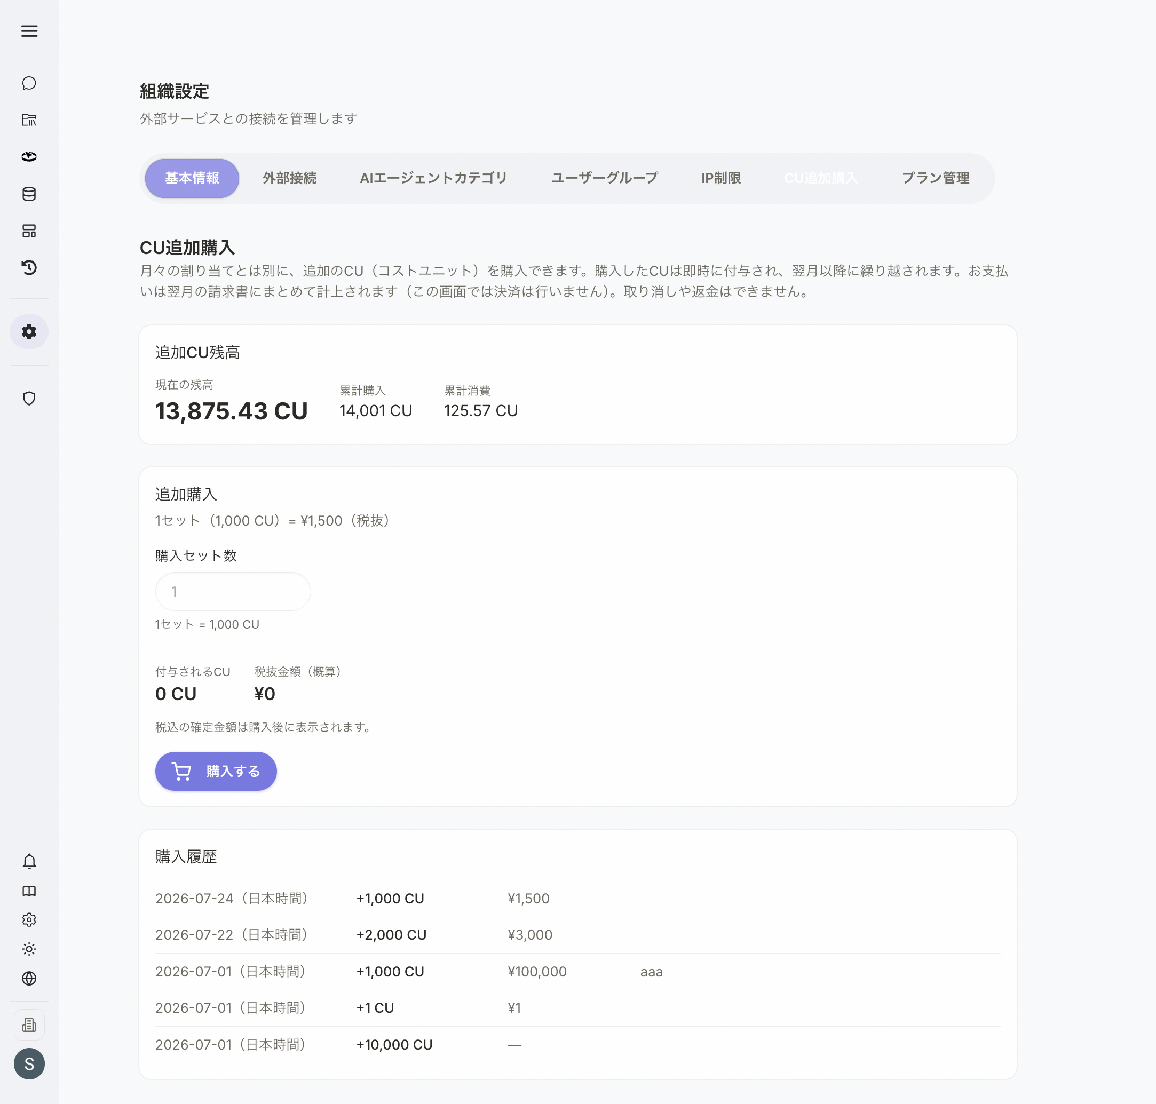The height and width of the screenshot is (1104, 1156).
Task: Click the organization building icon
Action: point(29,1025)
